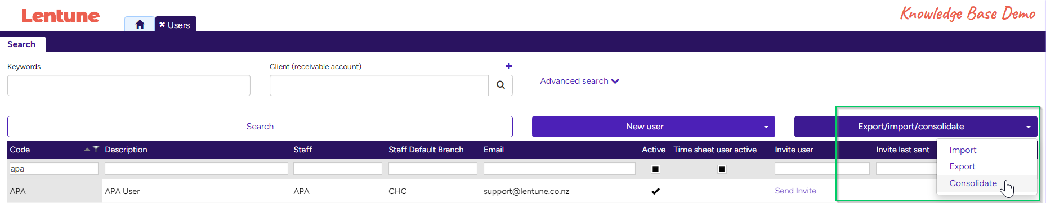Click the Send Invite link for APA
1046x203 pixels.
pos(795,191)
